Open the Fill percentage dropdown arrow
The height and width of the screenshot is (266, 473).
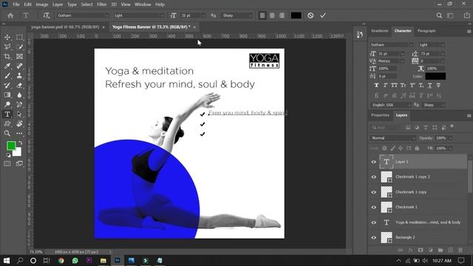pyautogui.click(x=450, y=149)
